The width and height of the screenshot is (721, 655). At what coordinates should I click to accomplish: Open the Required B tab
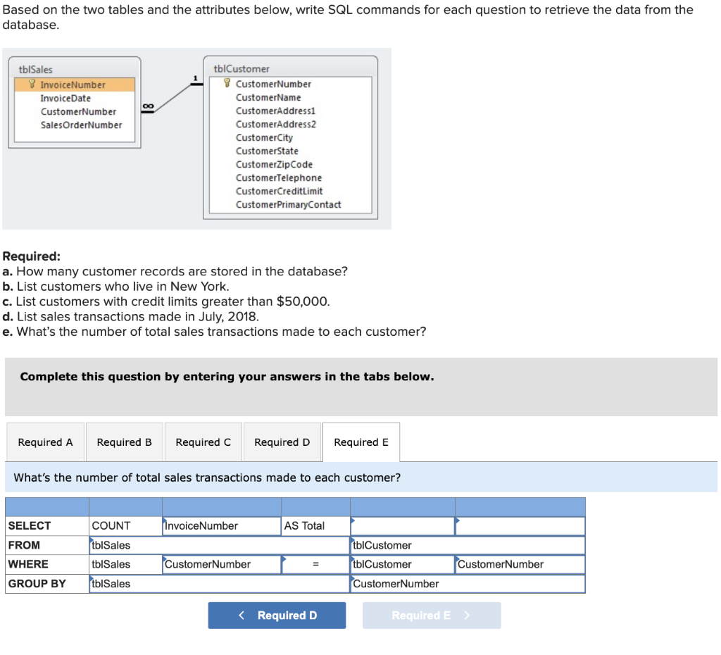coord(124,442)
